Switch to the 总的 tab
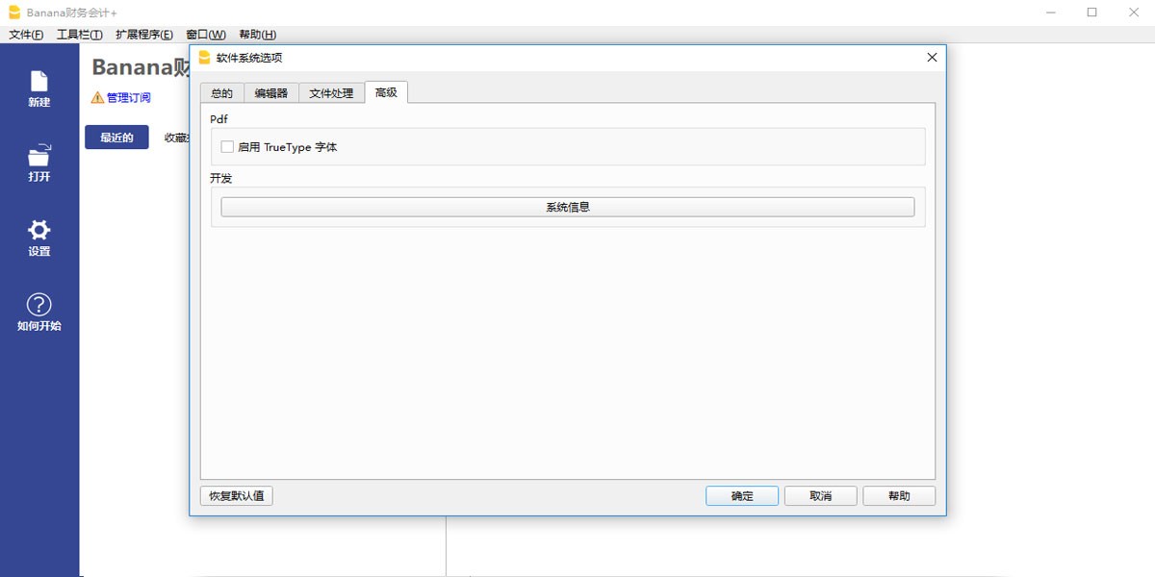 221,93
